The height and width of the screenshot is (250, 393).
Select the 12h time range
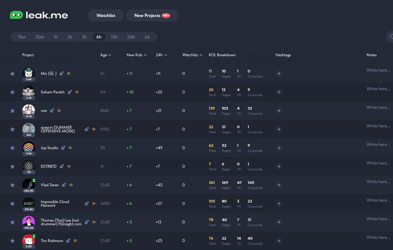[114, 37]
